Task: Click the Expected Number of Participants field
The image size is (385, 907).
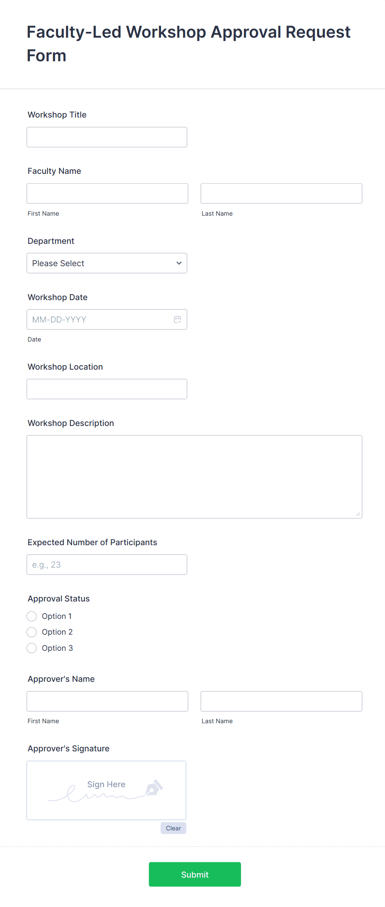Action: click(x=106, y=564)
